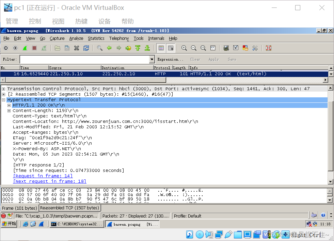Open preferences wrench icon
This screenshot has height=241, width=334.
255,48
